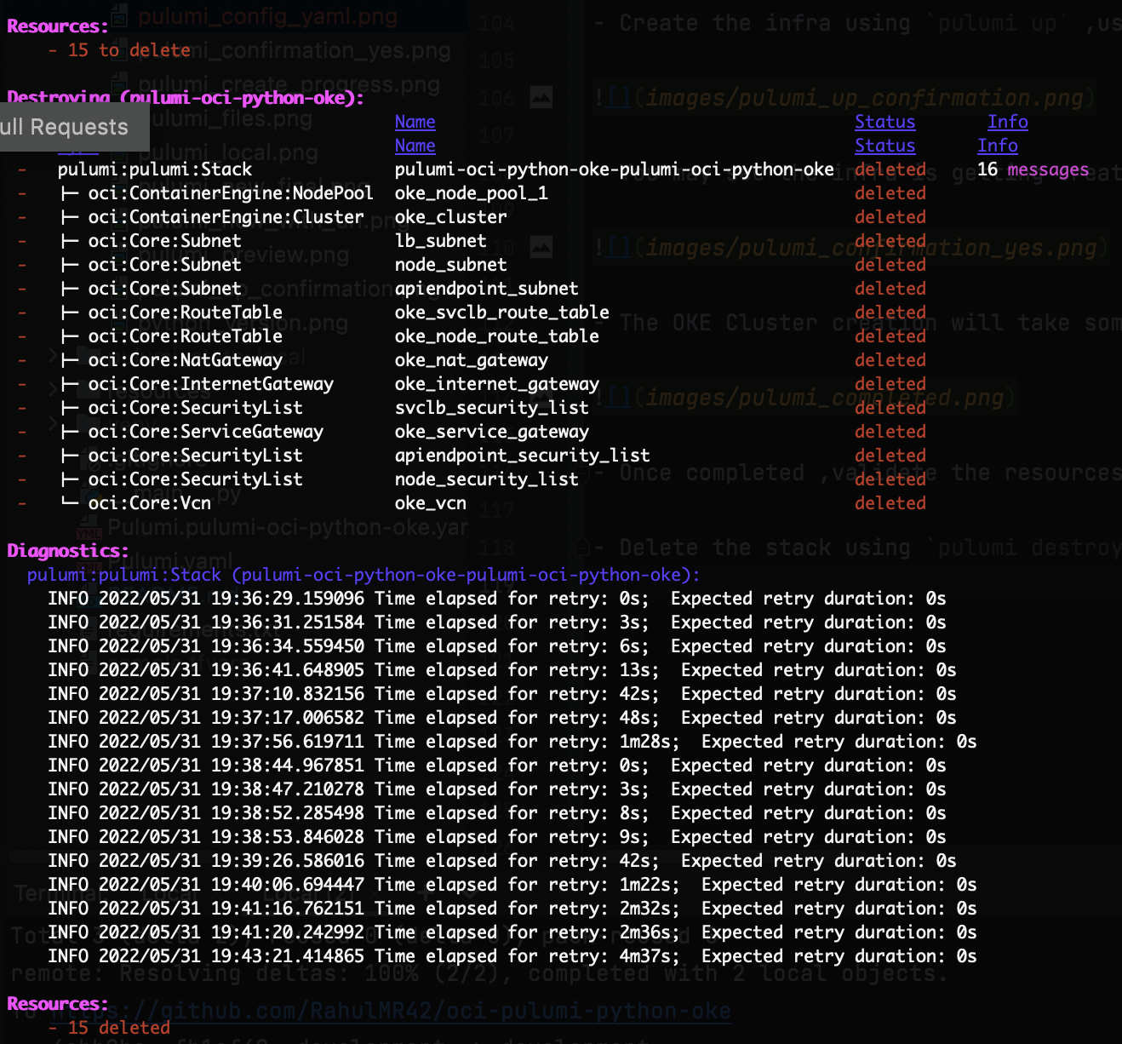
Task: Select log line timestamped 19:41:16.762151
Action: click(512, 909)
